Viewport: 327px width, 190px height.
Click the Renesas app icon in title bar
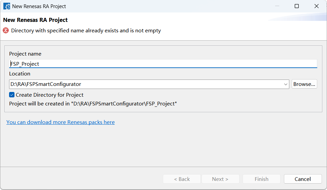click(7, 6)
